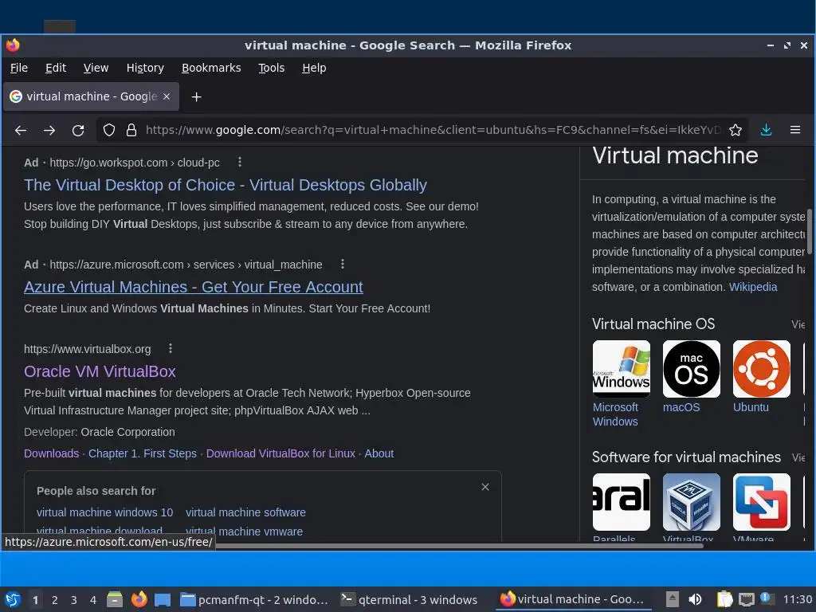The height and width of the screenshot is (612, 816).
Task: Open the VMware software thumbnail
Action: tap(761, 502)
